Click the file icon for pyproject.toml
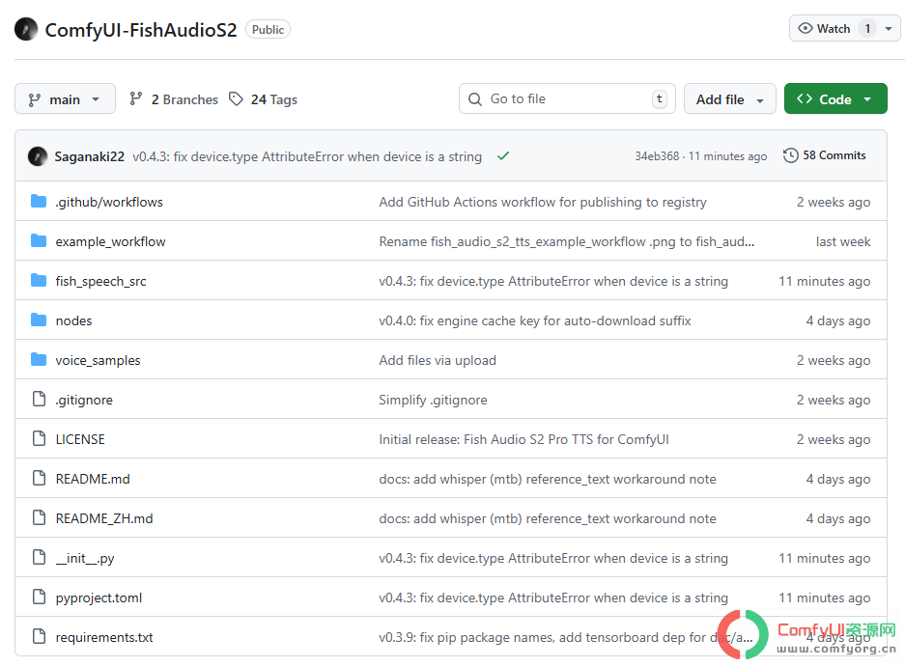The height and width of the screenshot is (667, 905). (40, 598)
